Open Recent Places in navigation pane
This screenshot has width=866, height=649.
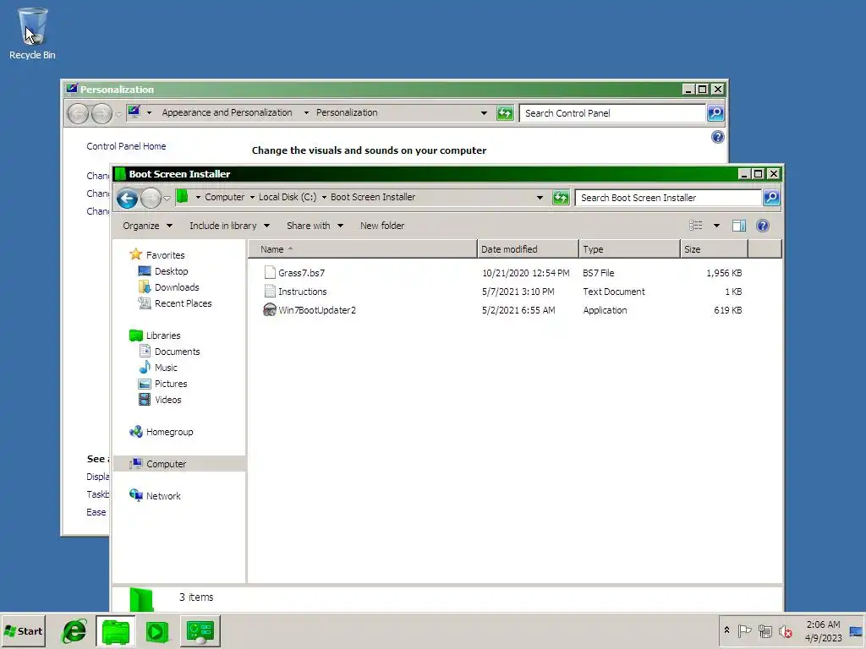pyautogui.click(x=183, y=303)
